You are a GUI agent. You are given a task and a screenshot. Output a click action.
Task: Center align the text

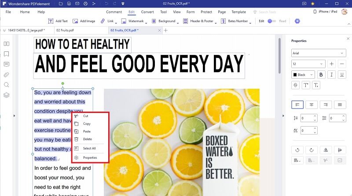click(x=312, y=105)
